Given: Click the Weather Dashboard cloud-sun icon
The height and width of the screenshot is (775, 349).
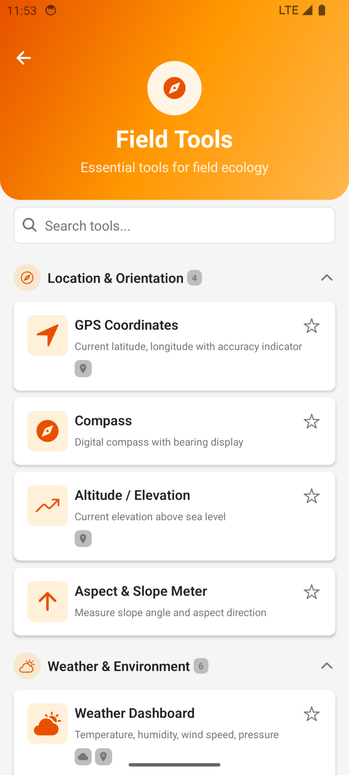Looking at the screenshot, I should (x=47, y=724).
